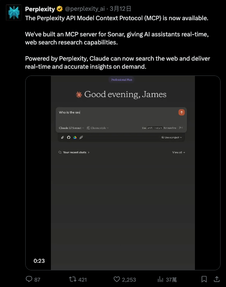The image size is (226, 287).
Task: Open the view analytics bar chart icon
Action: (160, 279)
